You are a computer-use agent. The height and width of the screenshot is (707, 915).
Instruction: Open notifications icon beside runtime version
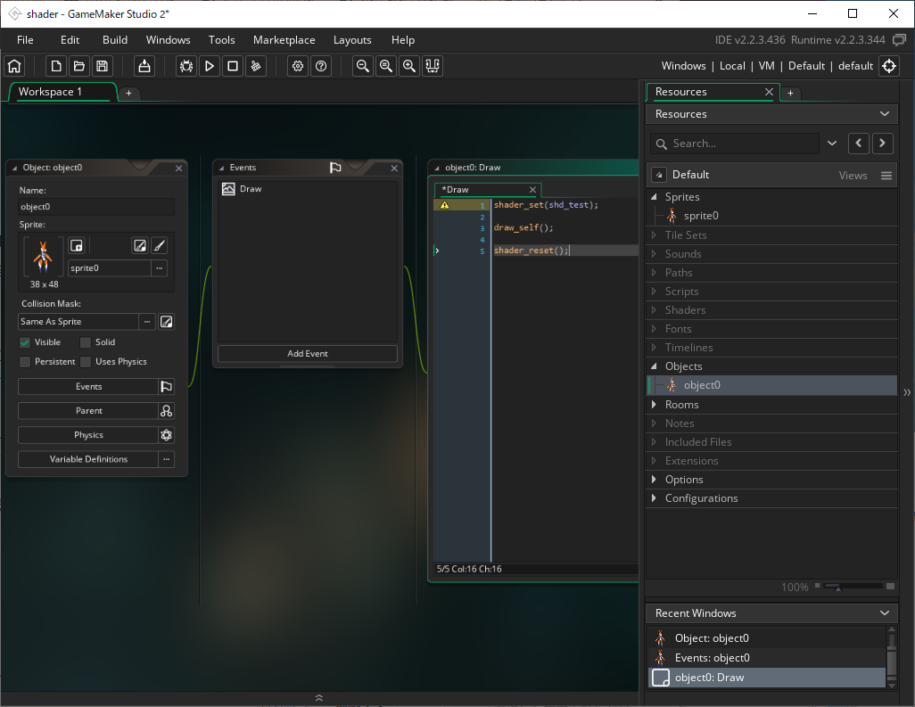pos(899,39)
